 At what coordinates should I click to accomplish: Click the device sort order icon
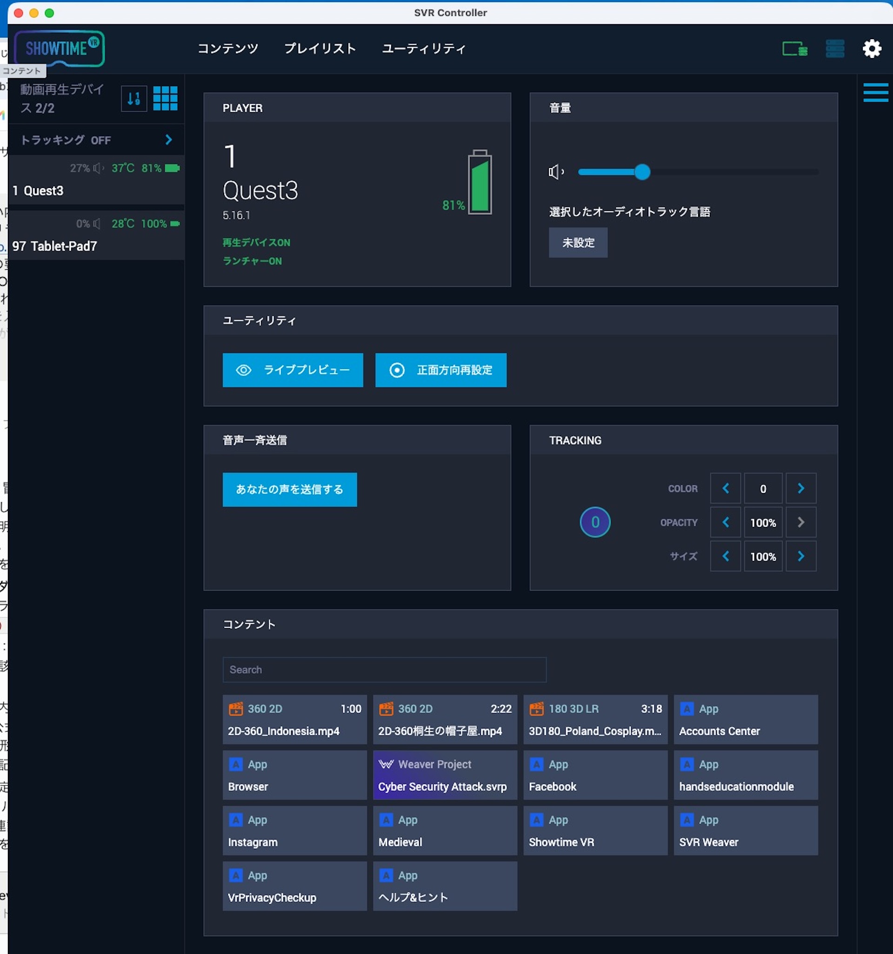(x=134, y=99)
